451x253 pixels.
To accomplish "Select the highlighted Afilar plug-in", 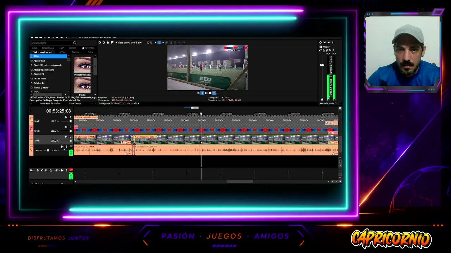I will coord(48,56).
